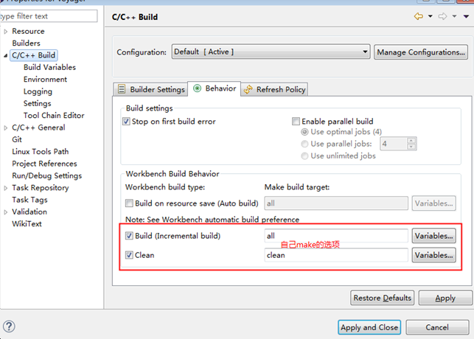
Task: Open Linux Tools Path page
Action: [41, 152]
